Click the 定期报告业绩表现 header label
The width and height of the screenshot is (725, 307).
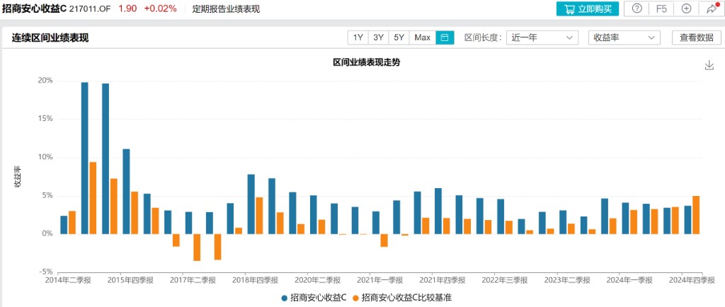click(226, 8)
